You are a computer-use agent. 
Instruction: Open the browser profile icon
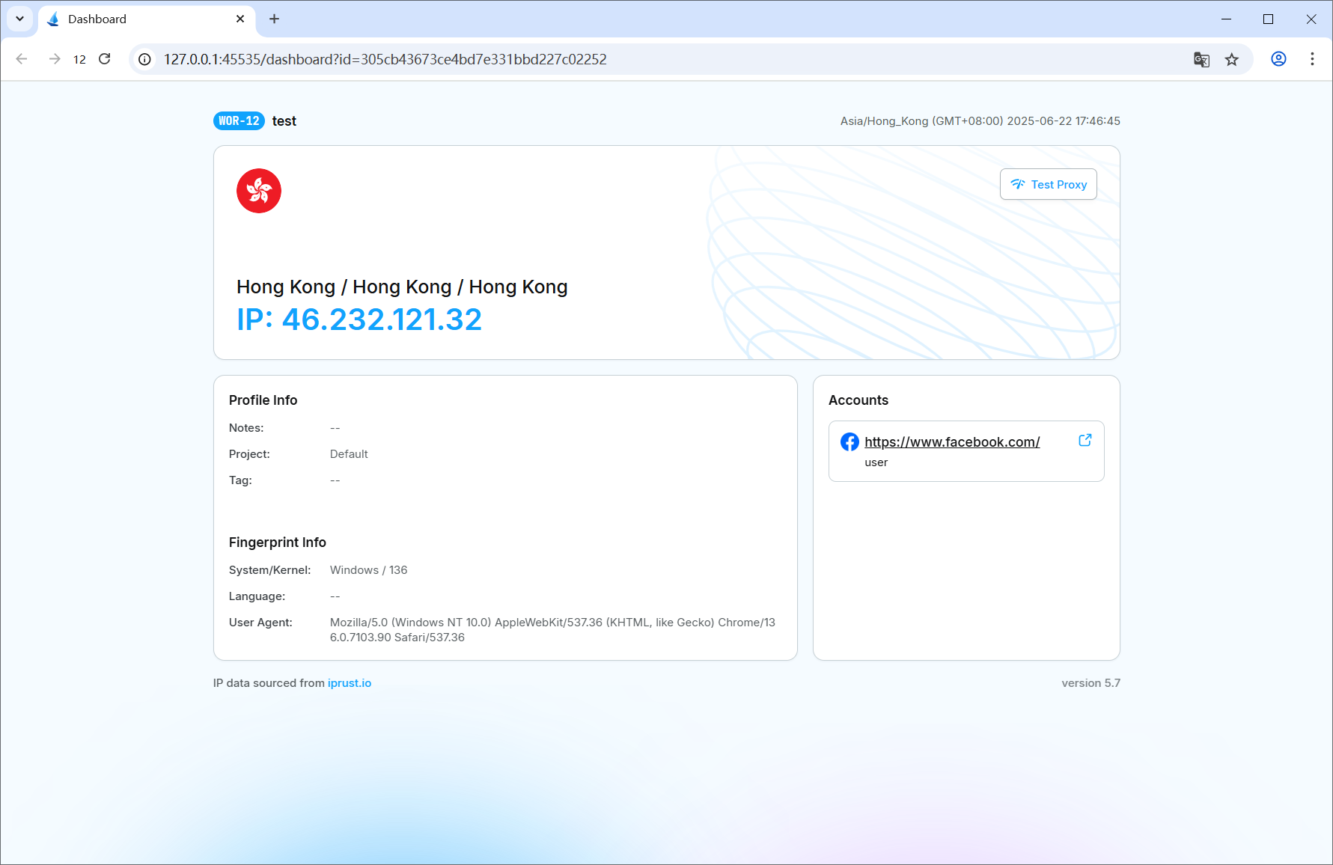coord(1278,59)
